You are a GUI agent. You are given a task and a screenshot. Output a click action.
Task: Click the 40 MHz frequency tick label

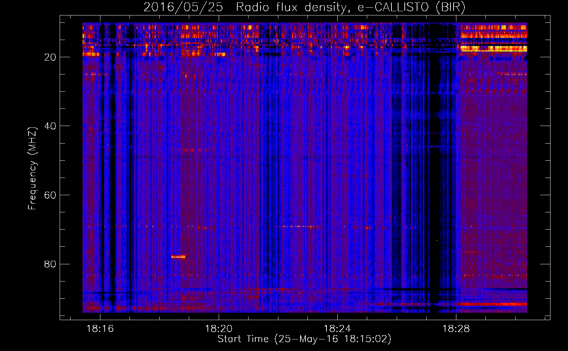tap(50, 126)
